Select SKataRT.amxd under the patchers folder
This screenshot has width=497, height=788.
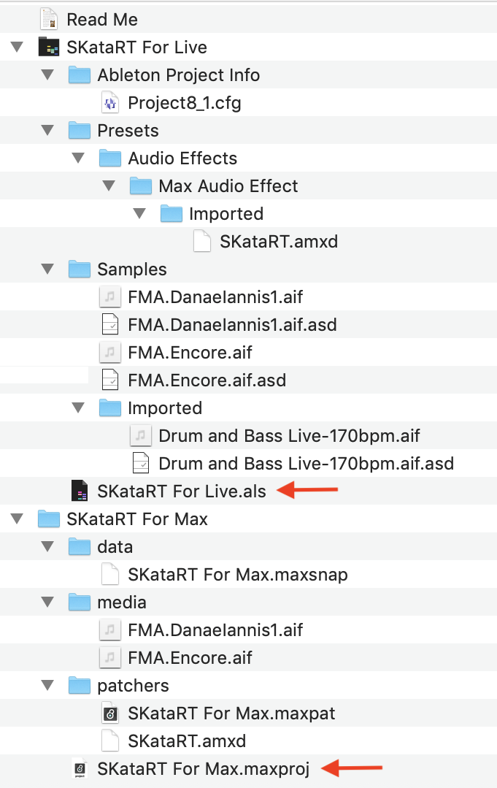click(187, 741)
